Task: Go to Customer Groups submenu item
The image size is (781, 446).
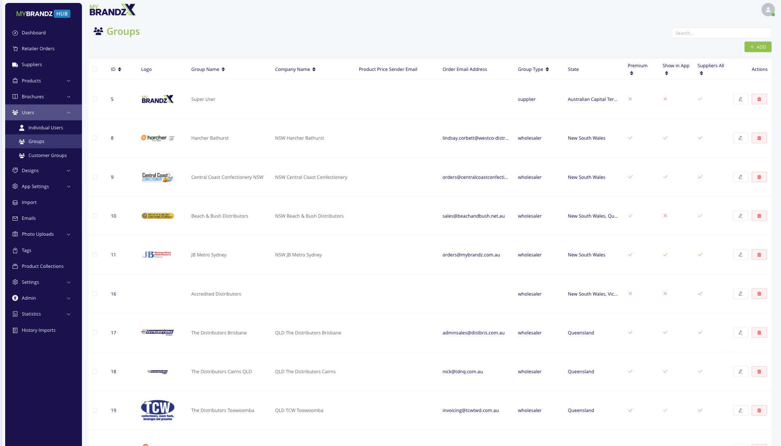Action: [47, 156]
